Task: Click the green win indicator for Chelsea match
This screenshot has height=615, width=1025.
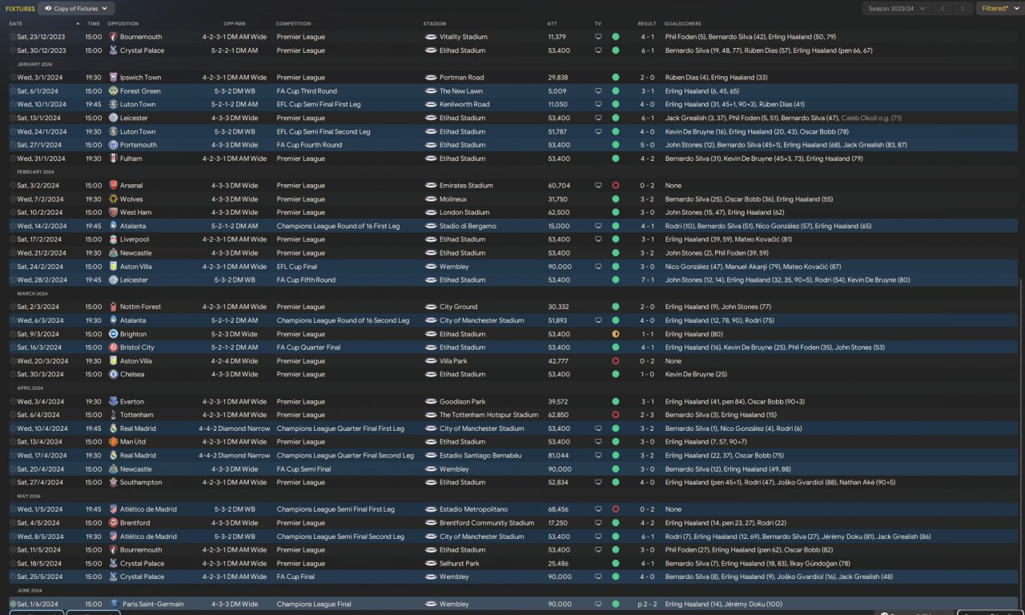Action: coord(615,374)
